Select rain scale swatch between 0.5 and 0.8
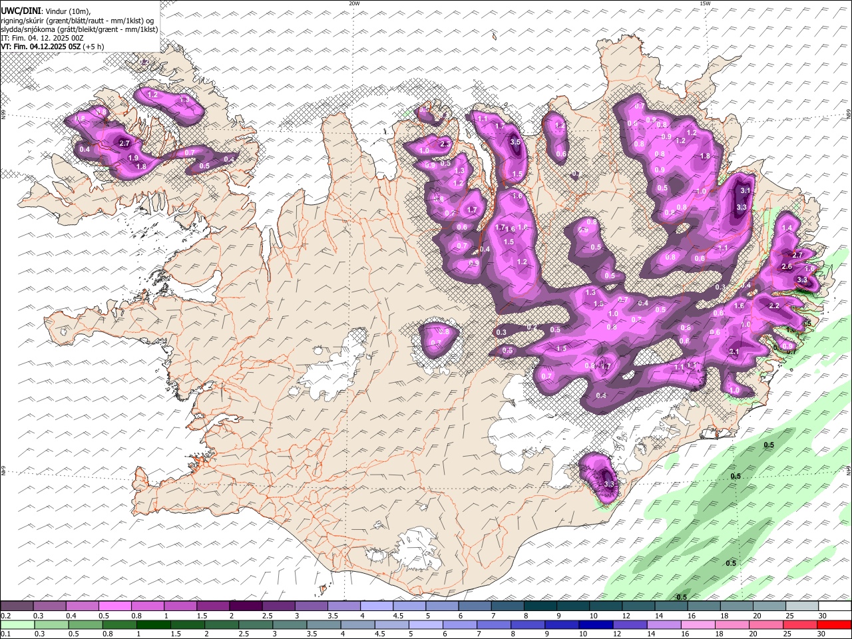Viewport: 852px width, 639px height. click(x=85, y=624)
